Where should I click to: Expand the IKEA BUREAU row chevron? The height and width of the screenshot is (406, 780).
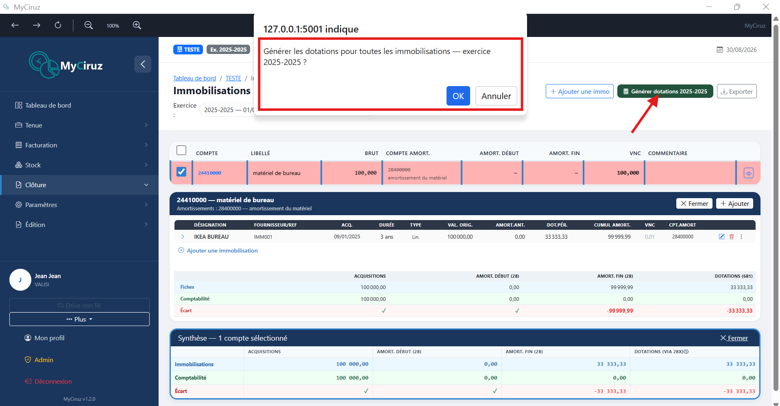point(183,237)
